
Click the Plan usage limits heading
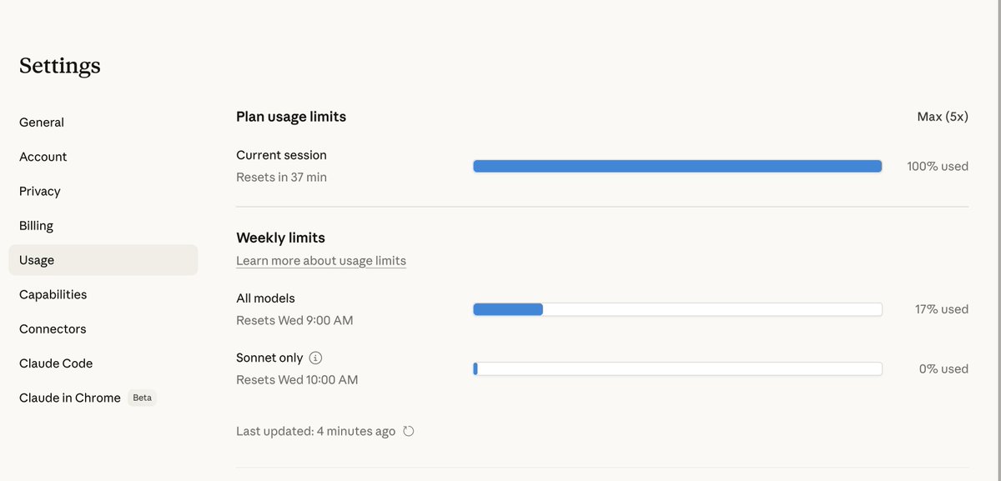[x=291, y=117]
